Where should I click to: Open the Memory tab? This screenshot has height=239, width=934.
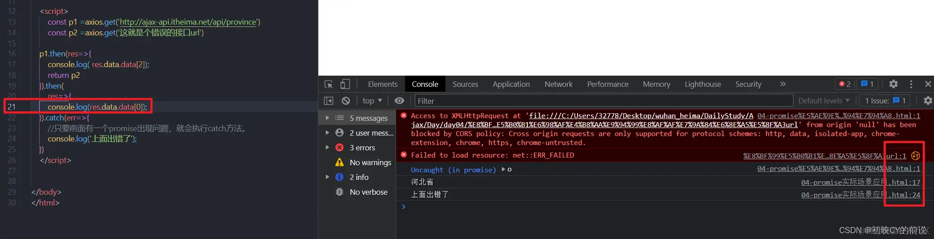(656, 84)
